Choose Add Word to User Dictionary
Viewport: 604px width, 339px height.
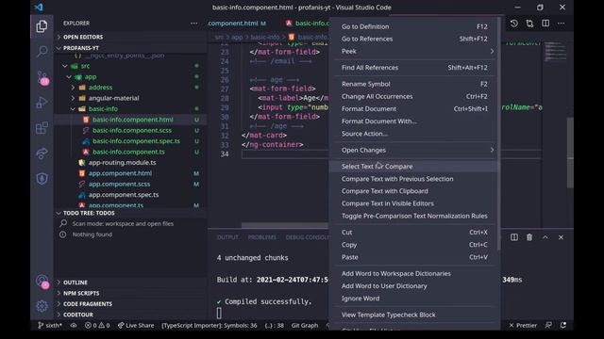point(414,286)
